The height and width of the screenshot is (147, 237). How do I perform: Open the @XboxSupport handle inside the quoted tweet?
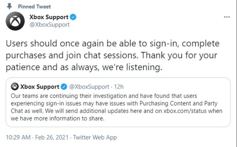pyautogui.click(x=89, y=87)
